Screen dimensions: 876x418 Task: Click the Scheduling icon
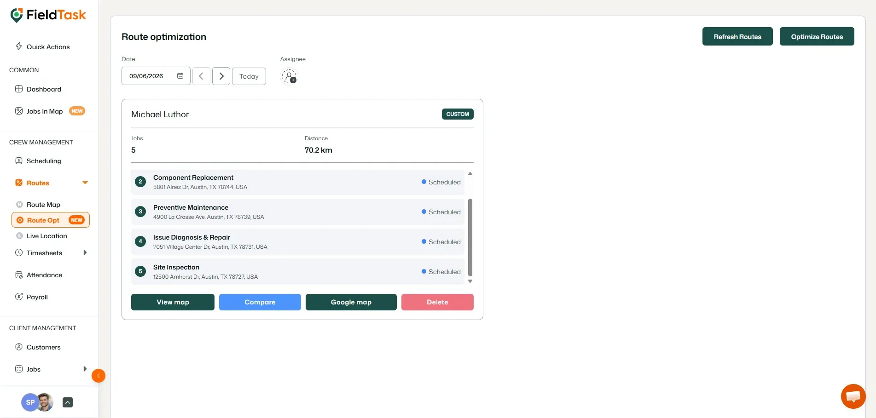tap(19, 160)
